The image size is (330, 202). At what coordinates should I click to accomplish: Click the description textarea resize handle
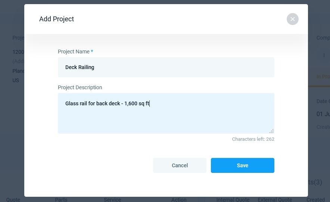pyautogui.click(x=271, y=131)
